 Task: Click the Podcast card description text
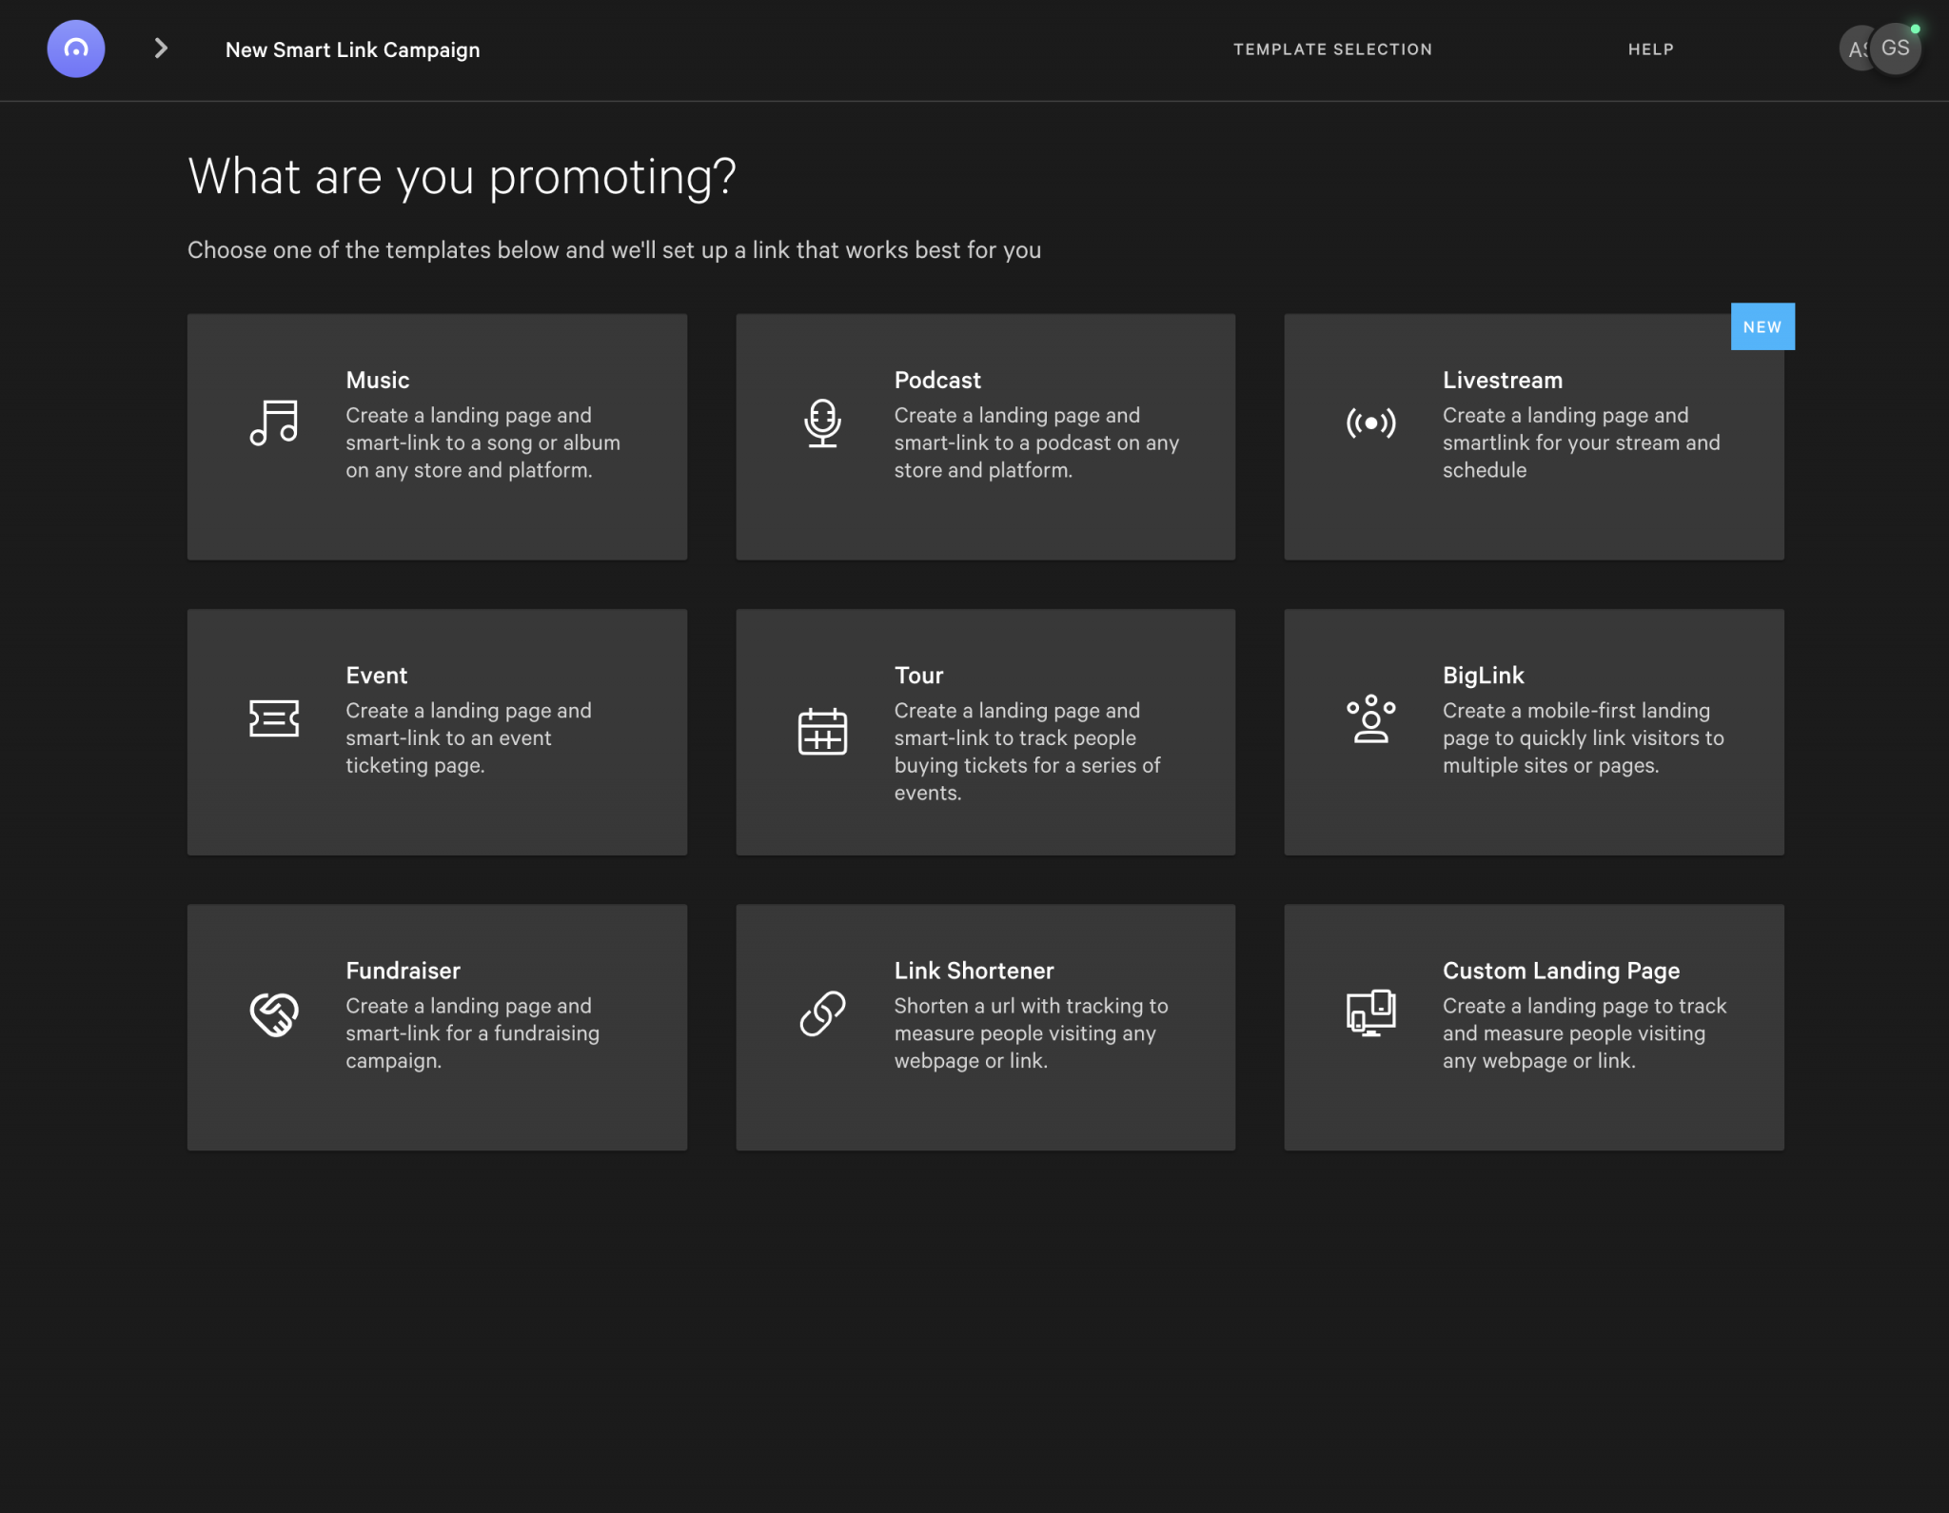pos(1036,442)
